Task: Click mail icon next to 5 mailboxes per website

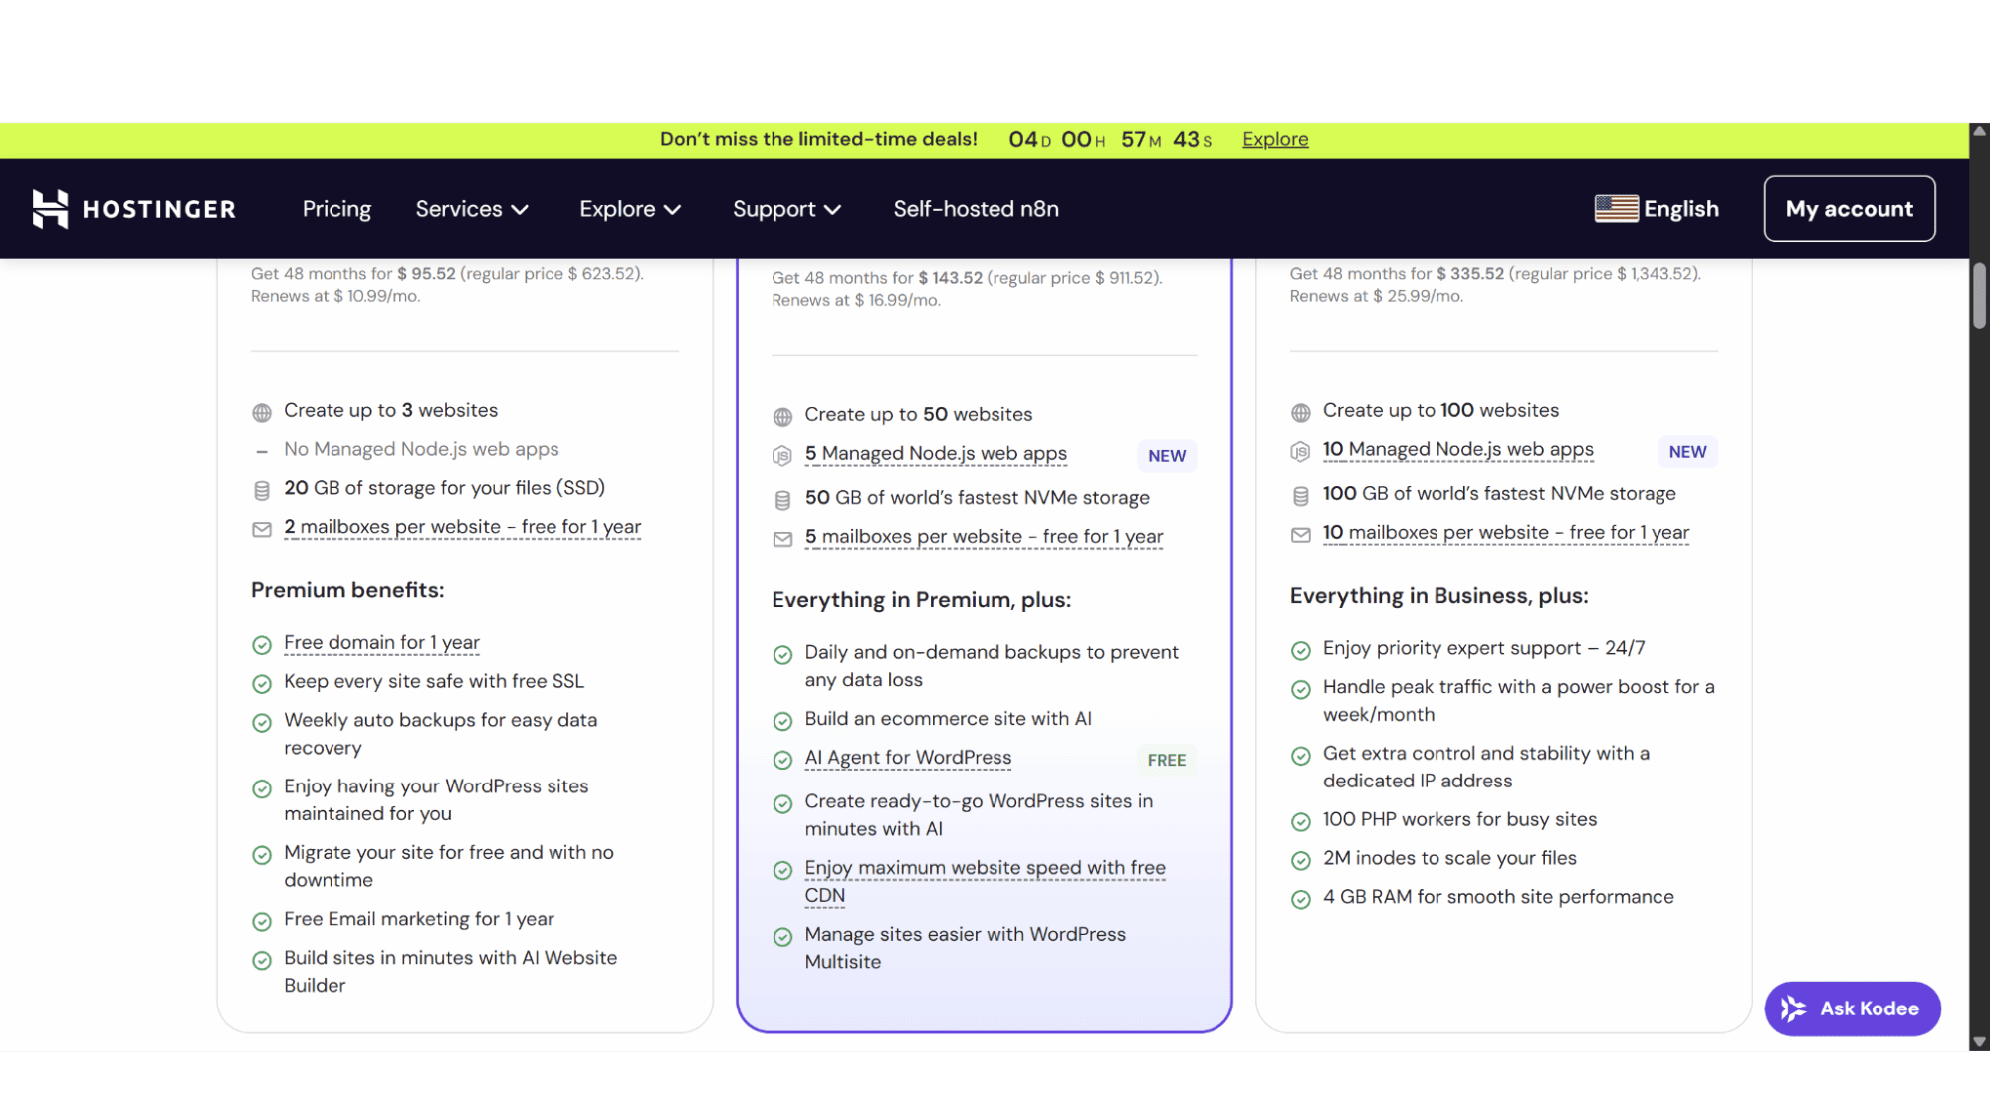Action: pyautogui.click(x=782, y=539)
